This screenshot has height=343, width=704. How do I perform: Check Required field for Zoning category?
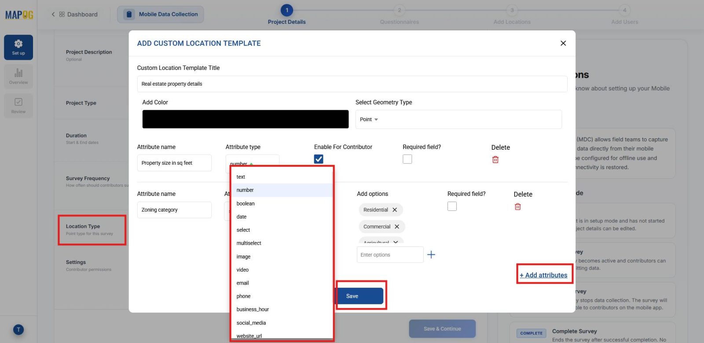click(x=452, y=206)
